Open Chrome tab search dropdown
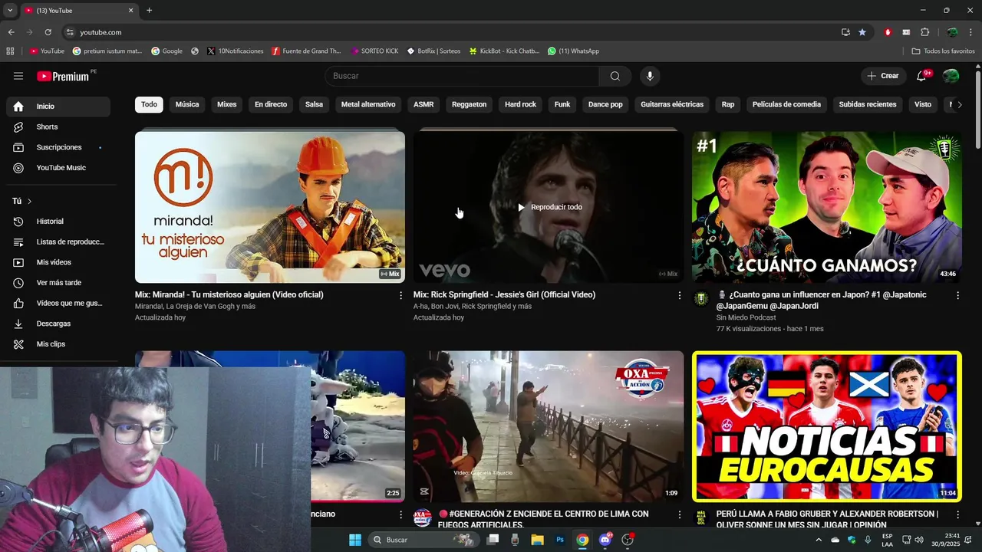The image size is (982, 552). pos(10,11)
